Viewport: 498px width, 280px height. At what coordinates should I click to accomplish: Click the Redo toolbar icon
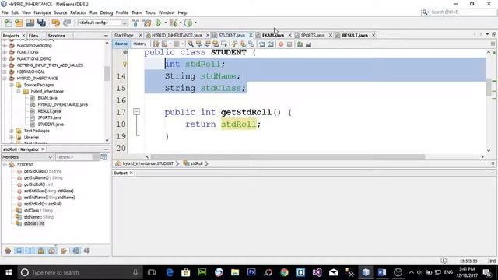point(67,23)
